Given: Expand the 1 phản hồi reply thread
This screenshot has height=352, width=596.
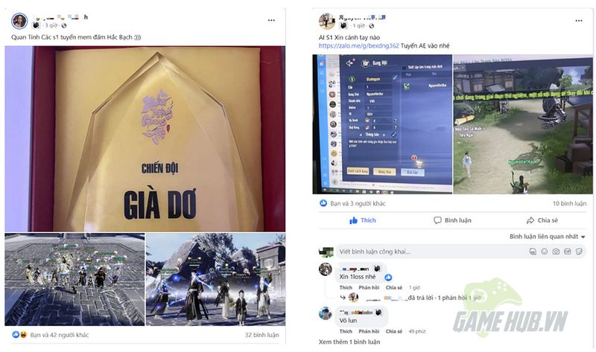Looking at the screenshot, I should coord(452,298).
